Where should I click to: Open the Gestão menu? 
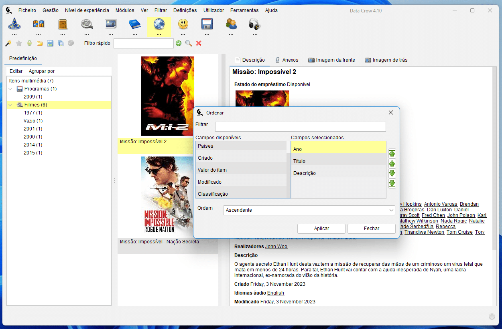pyautogui.click(x=51, y=10)
